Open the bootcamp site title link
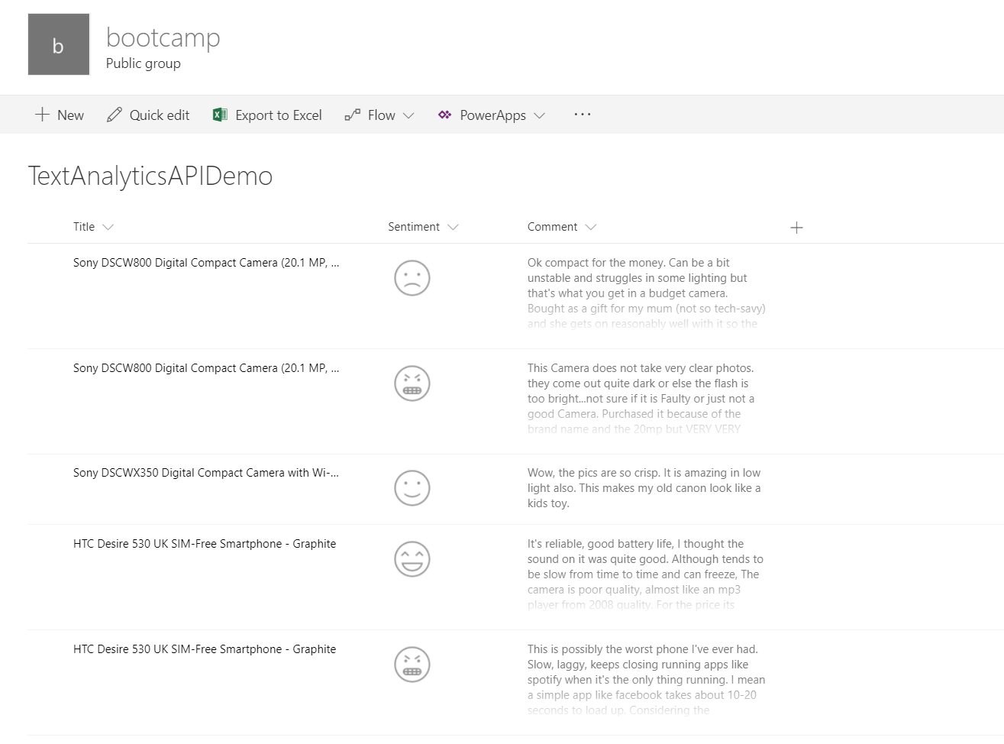Screen dimensions: 1004x744 pyautogui.click(x=163, y=37)
